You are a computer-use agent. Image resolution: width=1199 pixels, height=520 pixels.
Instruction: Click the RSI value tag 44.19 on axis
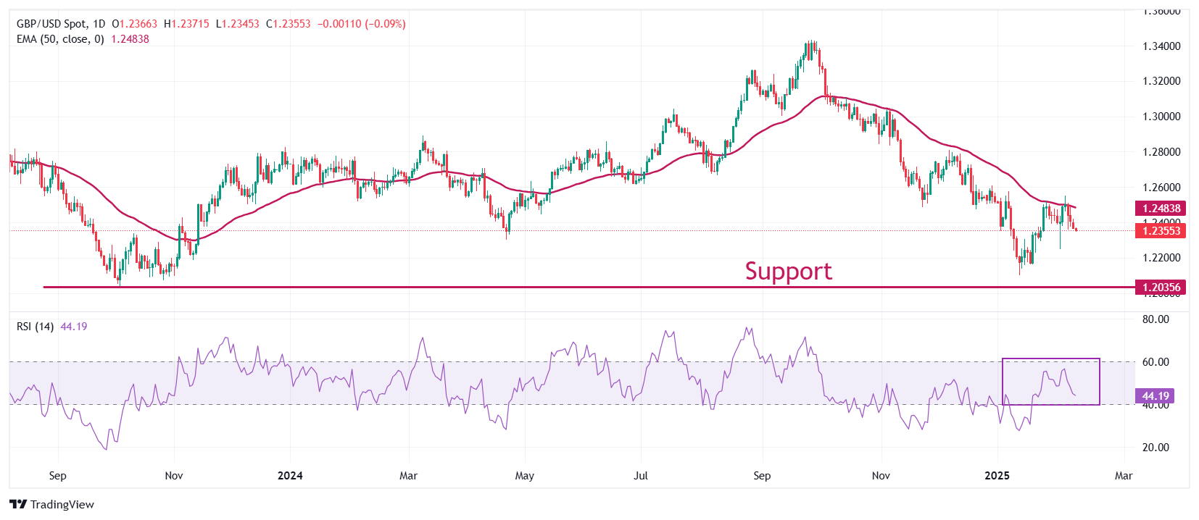pos(1156,396)
